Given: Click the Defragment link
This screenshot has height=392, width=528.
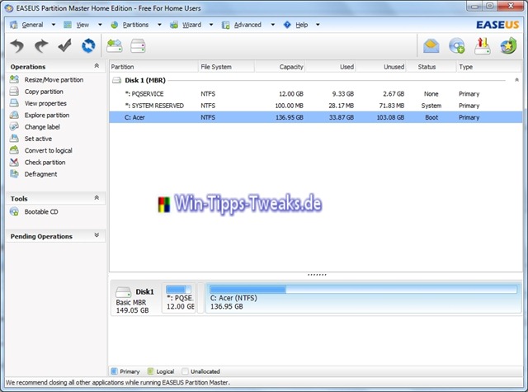Looking at the screenshot, I should point(40,174).
